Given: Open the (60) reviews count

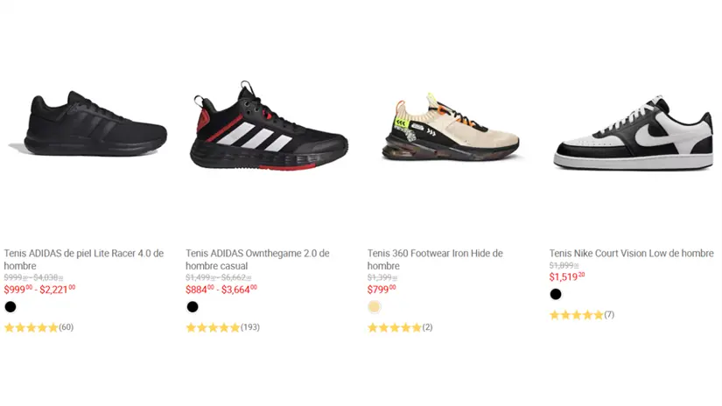Looking at the screenshot, I should coord(67,328).
